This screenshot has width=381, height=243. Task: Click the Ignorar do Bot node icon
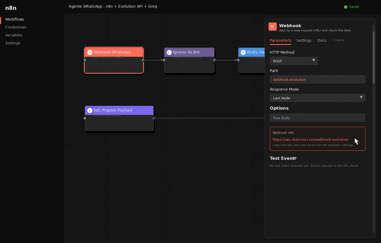169,52
